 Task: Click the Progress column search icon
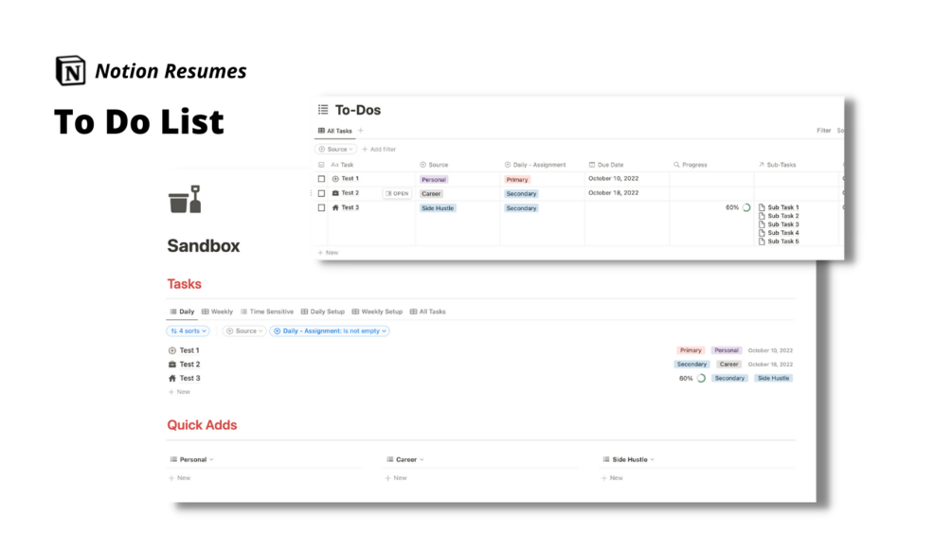pyautogui.click(x=676, y=165)
